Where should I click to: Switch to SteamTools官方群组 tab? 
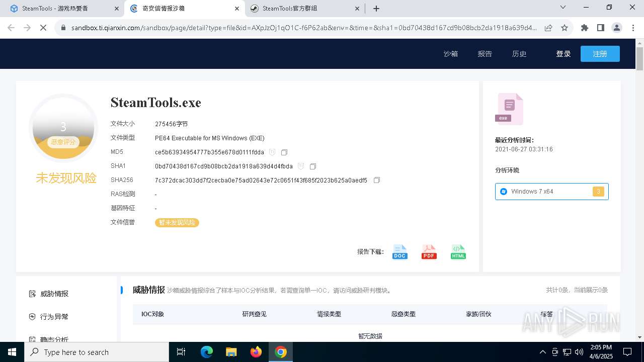(x=304, y=9)
